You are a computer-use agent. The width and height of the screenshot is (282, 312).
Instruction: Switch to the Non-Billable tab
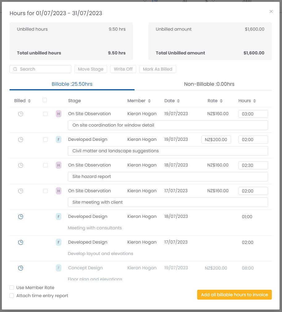point(209,84)
